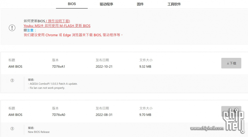Click the 2022-08-31 release date
This screenshot has width=248, height=137.
[x=104, y=115]
